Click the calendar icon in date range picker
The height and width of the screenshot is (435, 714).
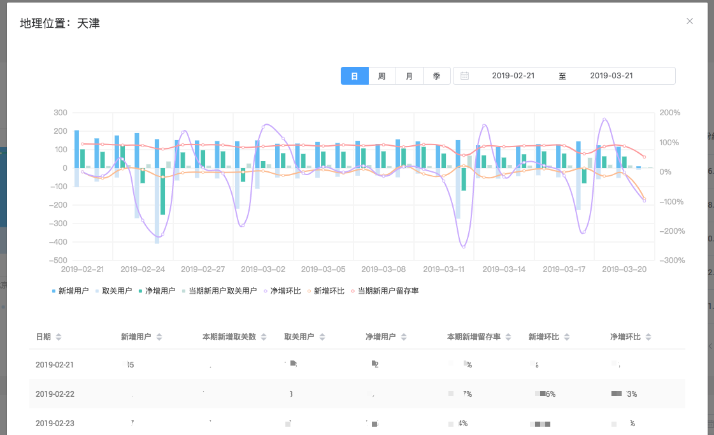[465, 76]
